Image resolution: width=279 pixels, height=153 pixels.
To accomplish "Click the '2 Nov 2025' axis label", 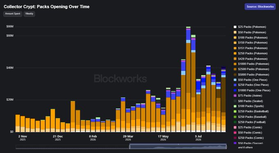I will pos(23,138).
